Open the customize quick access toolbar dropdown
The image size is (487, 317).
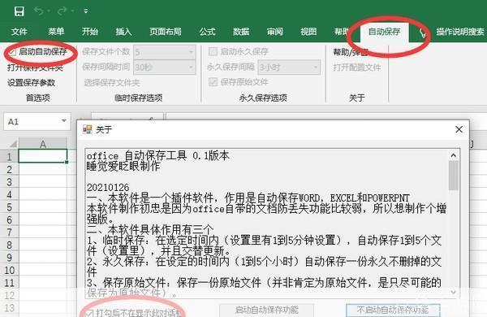(x=86, y=11)
